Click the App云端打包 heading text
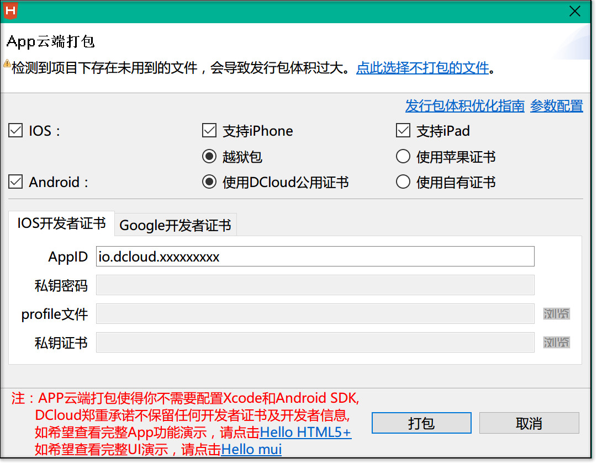Image resolution: width=597 pixels, height=464 pixels. (51, 41)
